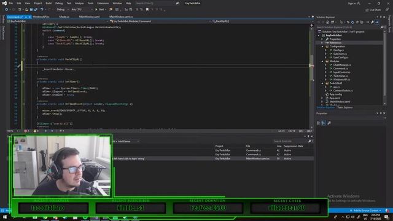Open the Windows Start menu
Viewport: 393px width, 221px height.
coord(4,217)
